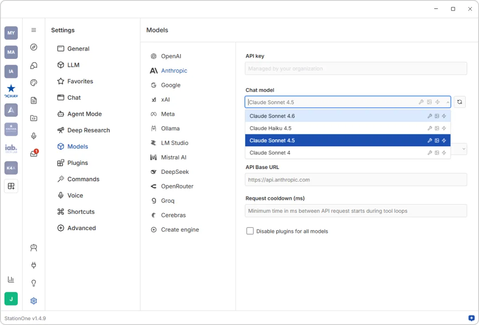Open the agents robot icon
The image size is (479, 325).
pos(34,248)
